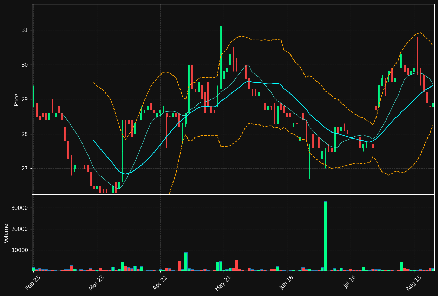Click the price axis value 29
The height and width of the screenshot is (296, 438).
click(25, 99)
